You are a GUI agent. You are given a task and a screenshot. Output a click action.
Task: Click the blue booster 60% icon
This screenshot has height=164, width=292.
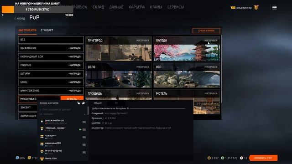(x=17, y=158)
